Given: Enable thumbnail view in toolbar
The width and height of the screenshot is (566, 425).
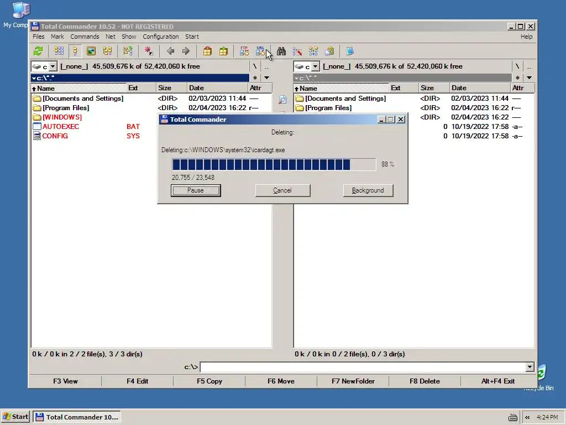Looking at the screenshot, I should [x=91, y=51].
